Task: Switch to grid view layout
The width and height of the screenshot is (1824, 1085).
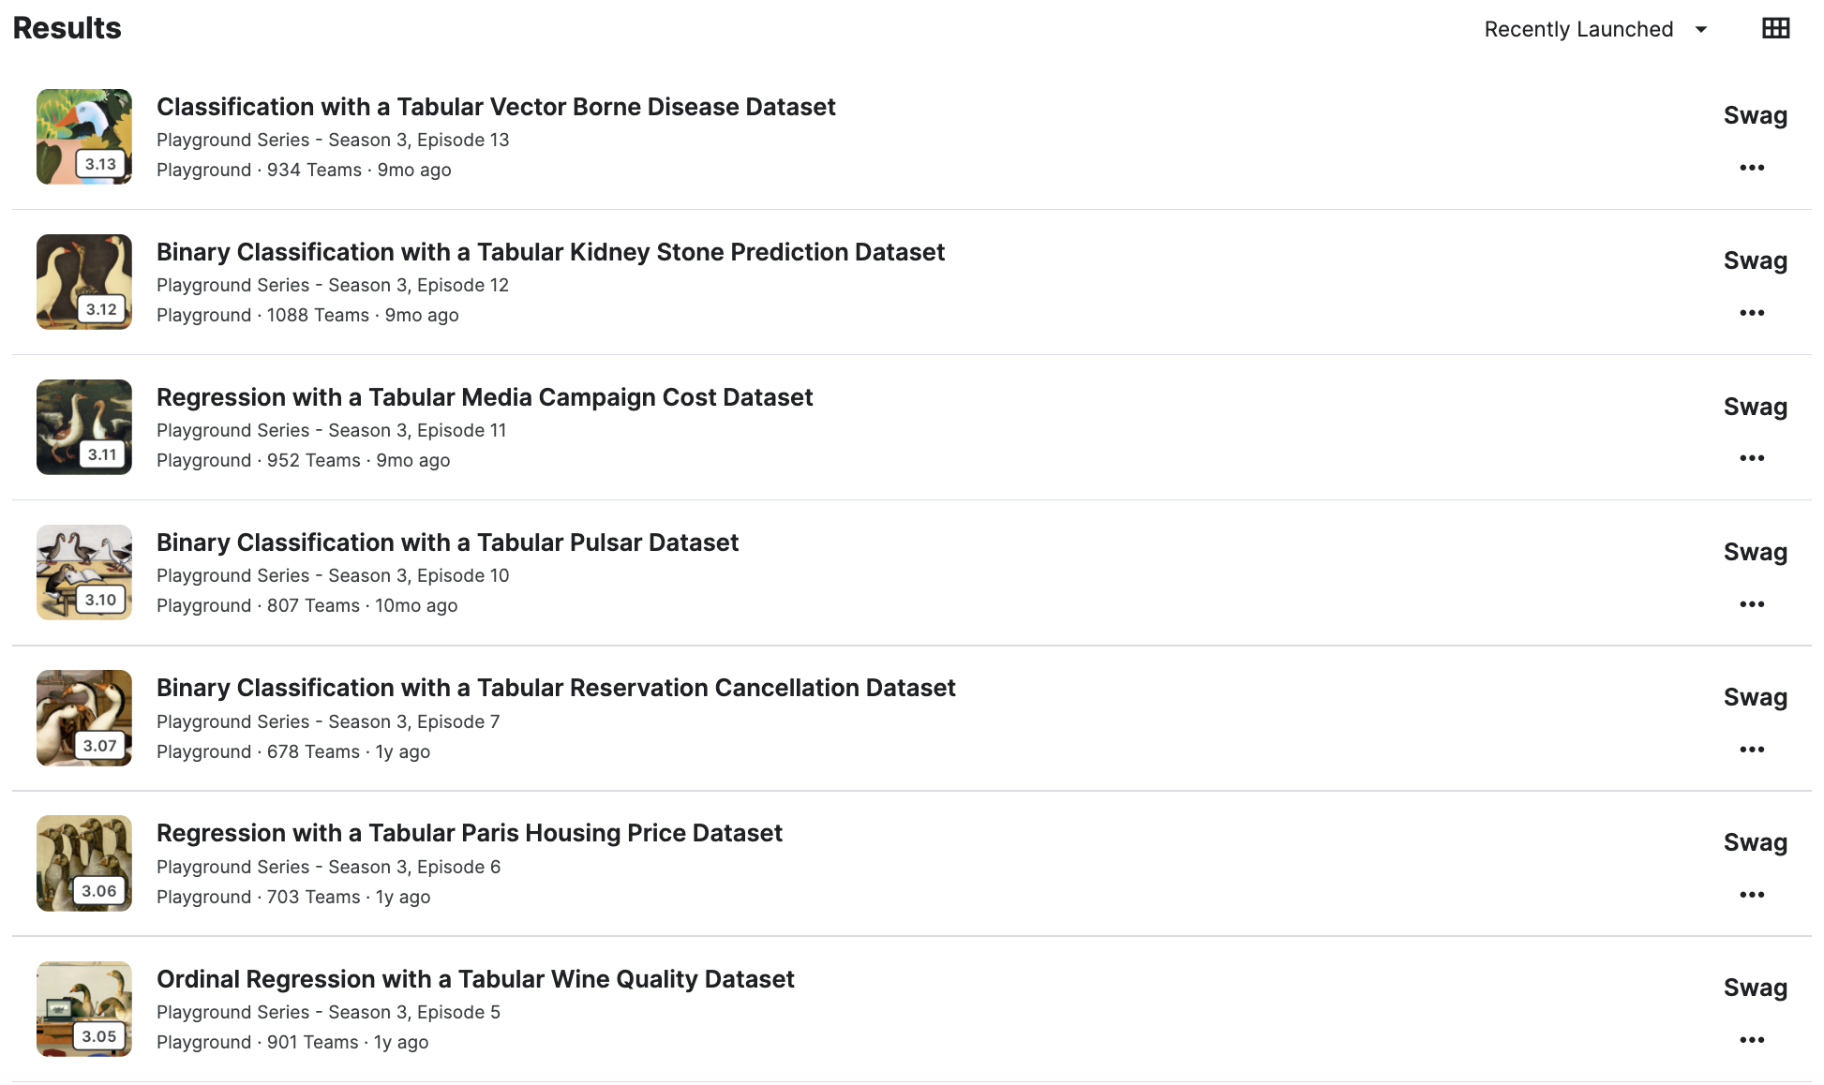Action: [x=1775, y=29]
